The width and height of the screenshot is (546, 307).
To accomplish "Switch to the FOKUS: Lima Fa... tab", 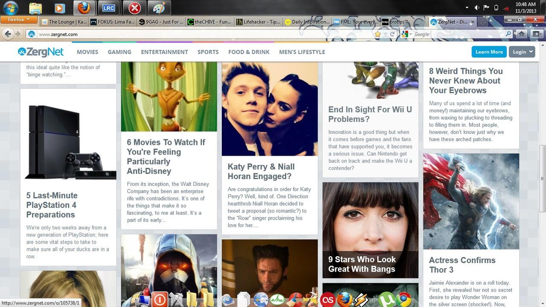I will 112,22.
